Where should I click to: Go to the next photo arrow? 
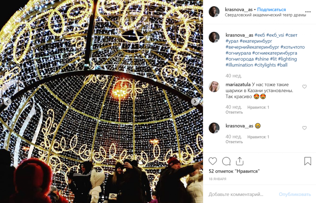tap(195, 101)
